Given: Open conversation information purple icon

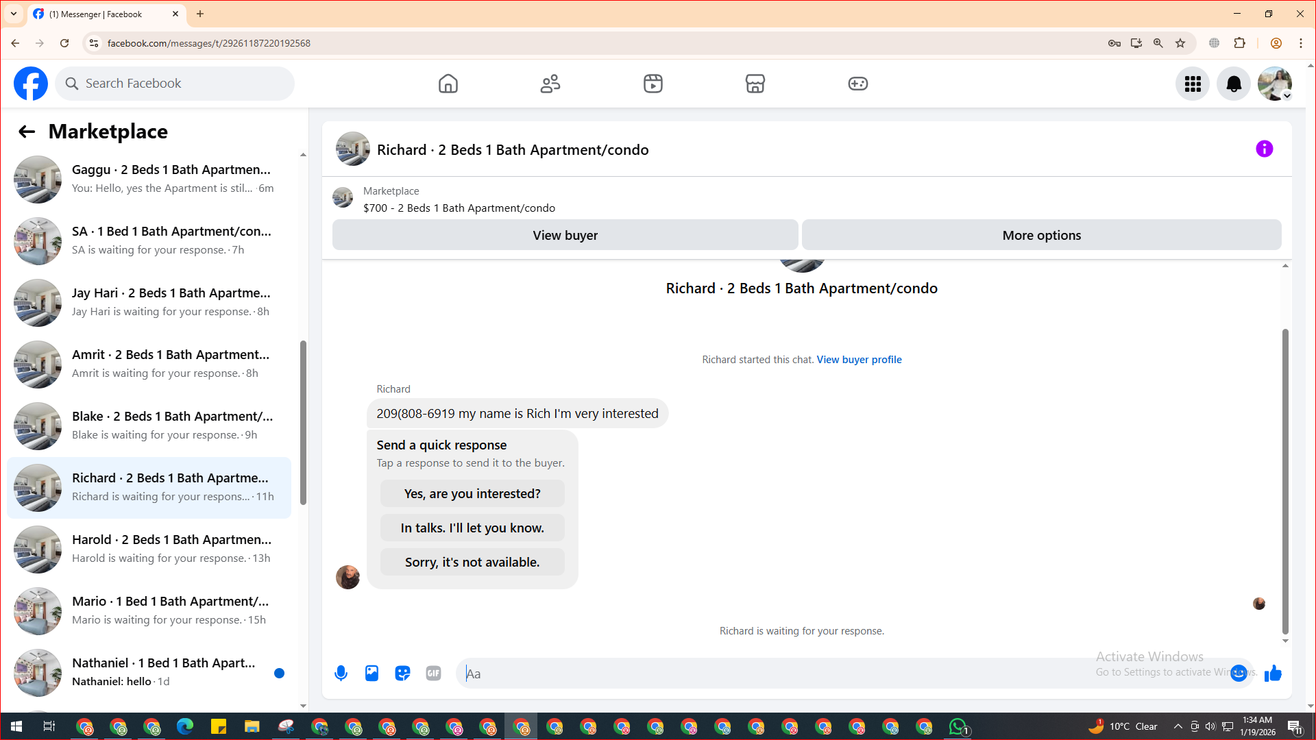Looking at the screenshot, I should [x=1265, y=149].
